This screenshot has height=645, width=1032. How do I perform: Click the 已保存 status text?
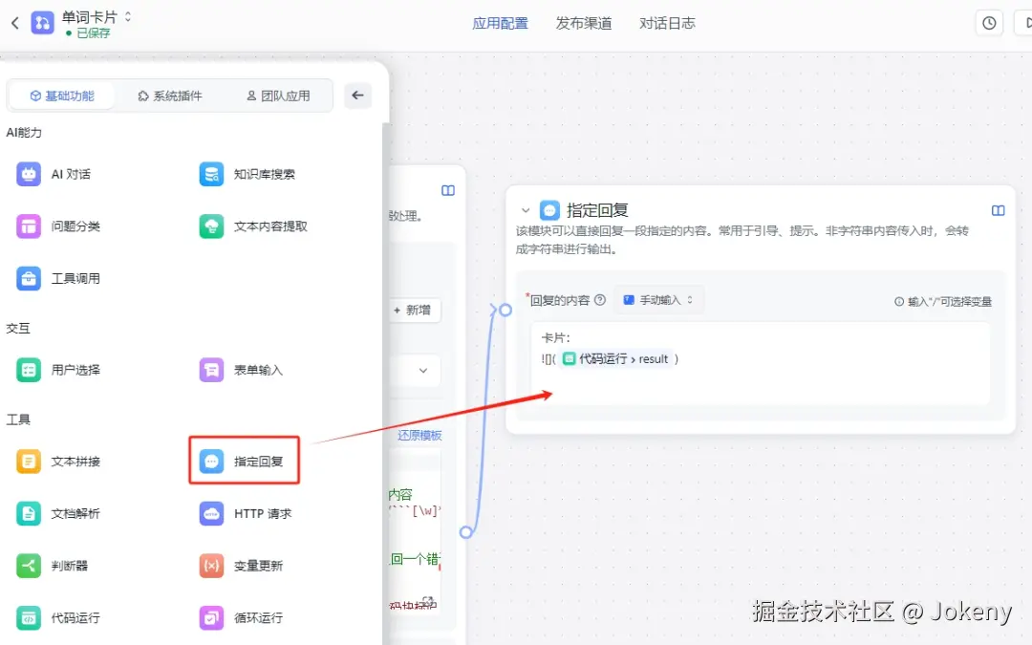[93, 32]
